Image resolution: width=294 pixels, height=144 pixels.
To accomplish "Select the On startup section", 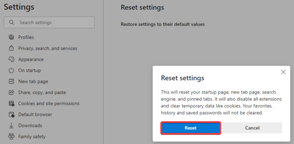I will click(29, 70).
